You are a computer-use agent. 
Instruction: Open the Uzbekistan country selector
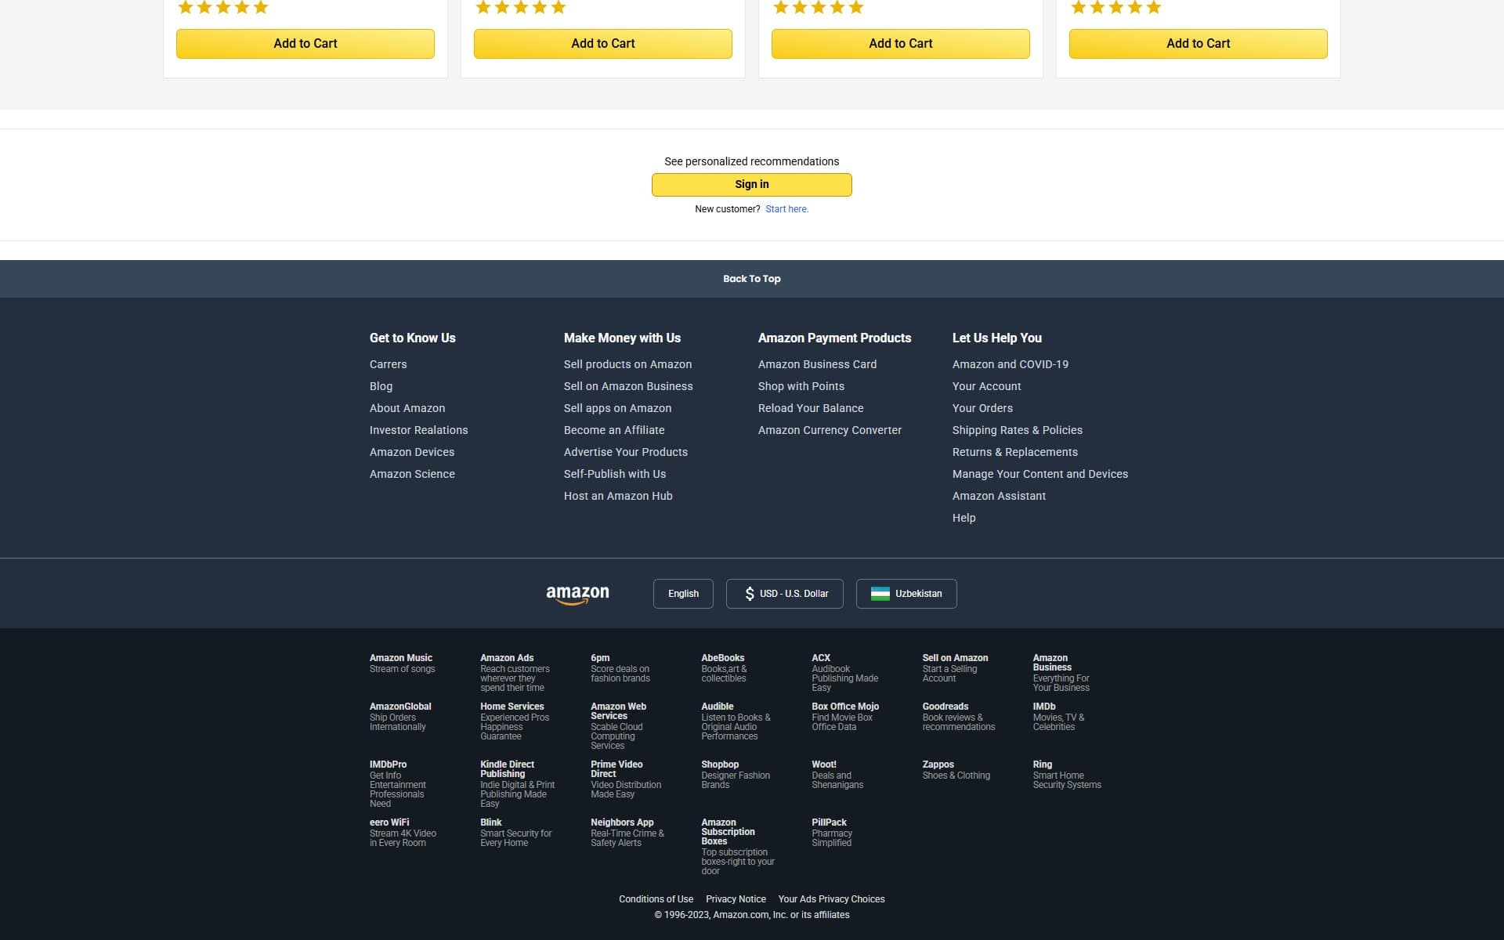click(906, 594)
